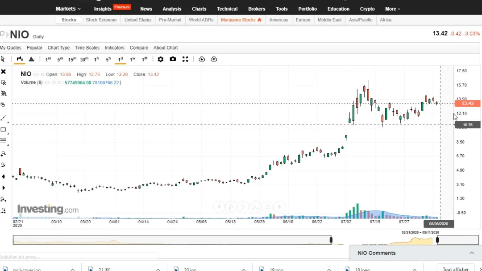The image size is (482, 271).
Task: Switch to the area chart icon
Action: click(x=31, y=59)
